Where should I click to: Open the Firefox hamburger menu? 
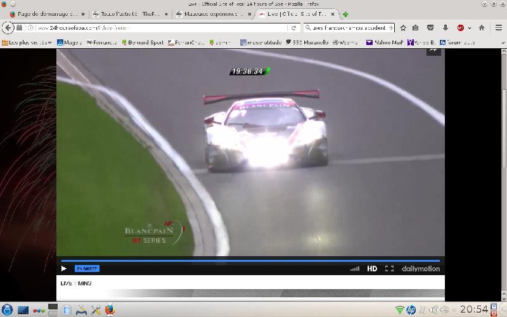[x=499, y=28]
